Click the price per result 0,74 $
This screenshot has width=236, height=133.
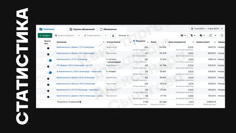(191, 47)
